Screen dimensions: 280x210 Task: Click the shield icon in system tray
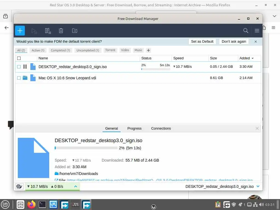tap(234, 205)
